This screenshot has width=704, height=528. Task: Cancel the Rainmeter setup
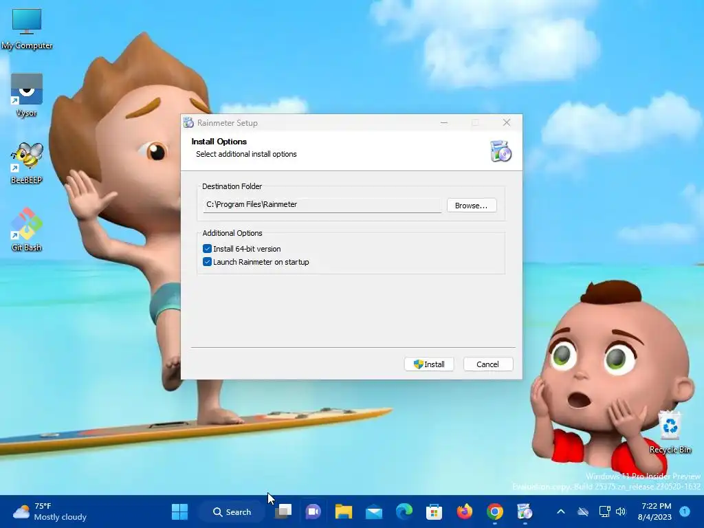(487, 364)
